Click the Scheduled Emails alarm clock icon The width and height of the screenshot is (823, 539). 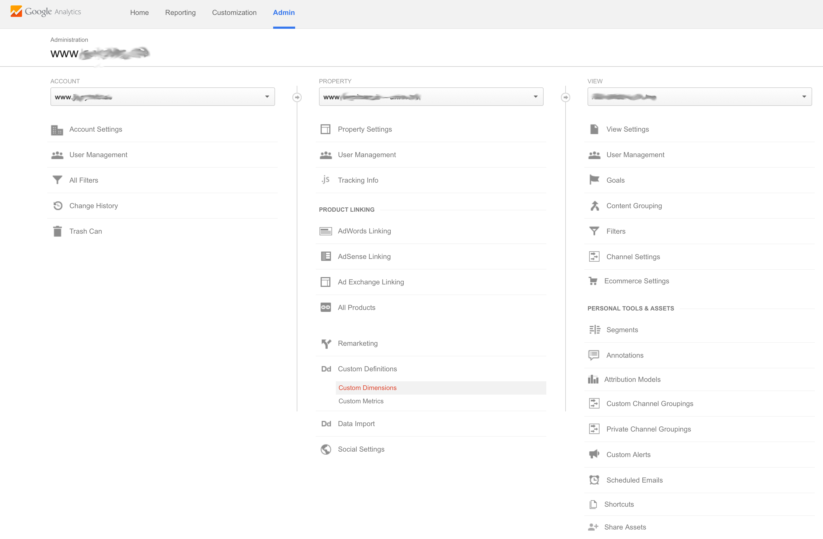point(594,480)
